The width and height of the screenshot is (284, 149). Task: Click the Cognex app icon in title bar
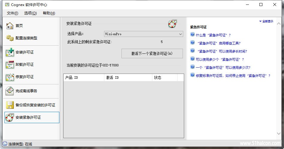point(7,5)
